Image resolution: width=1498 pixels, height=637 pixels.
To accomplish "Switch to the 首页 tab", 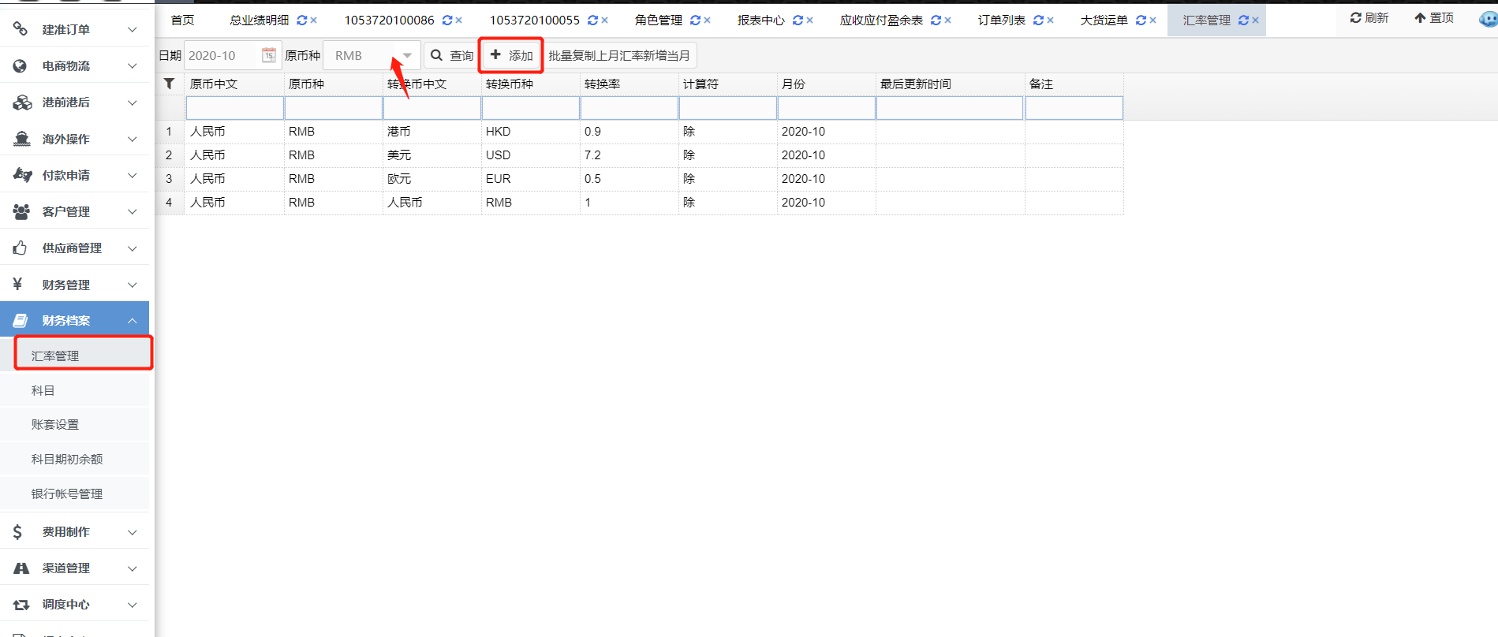I will (x=182, y=20).
